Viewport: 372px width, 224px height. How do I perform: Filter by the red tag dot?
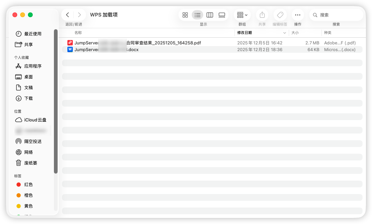19,184
